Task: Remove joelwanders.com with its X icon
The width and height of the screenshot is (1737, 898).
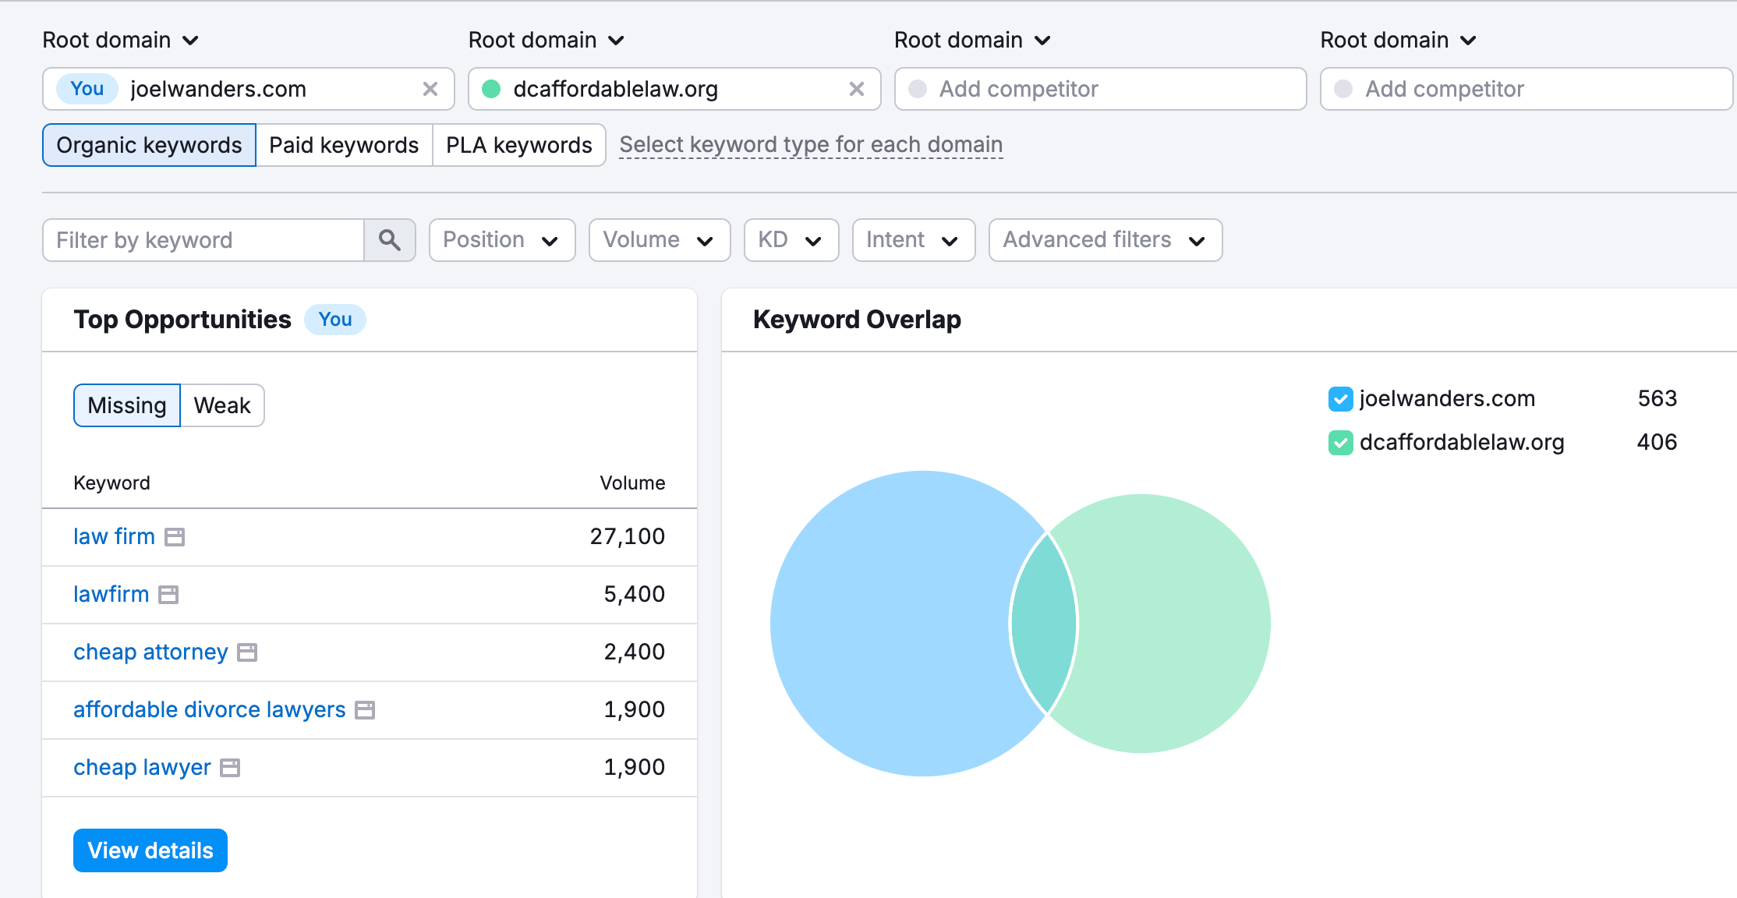Action: [430, 89]
